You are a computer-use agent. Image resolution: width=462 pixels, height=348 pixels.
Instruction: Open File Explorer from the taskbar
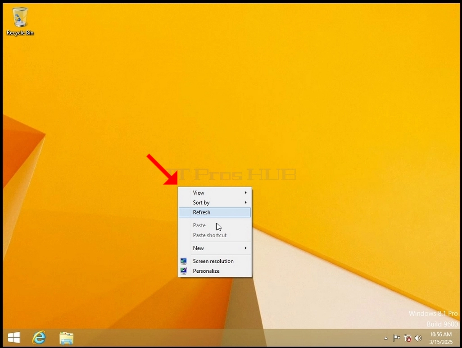click(66, 338)
